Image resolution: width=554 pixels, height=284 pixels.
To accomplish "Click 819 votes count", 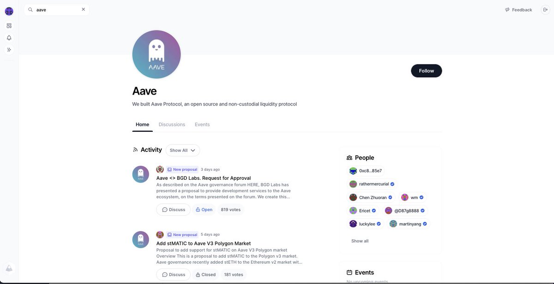I will click(231, 209).
